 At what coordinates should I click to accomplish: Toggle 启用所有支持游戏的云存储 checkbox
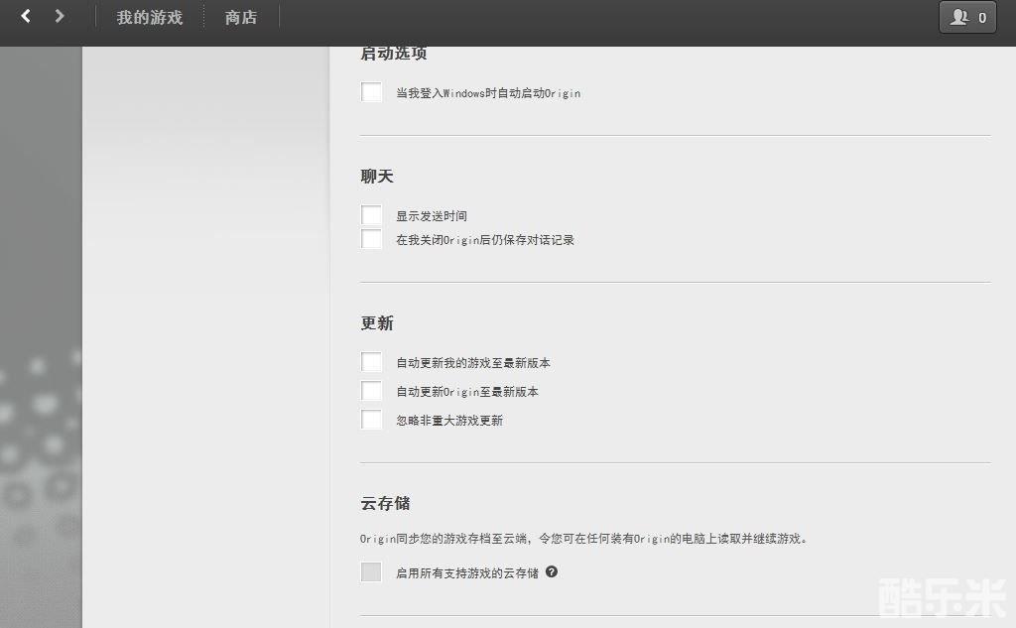click(371, 571)
